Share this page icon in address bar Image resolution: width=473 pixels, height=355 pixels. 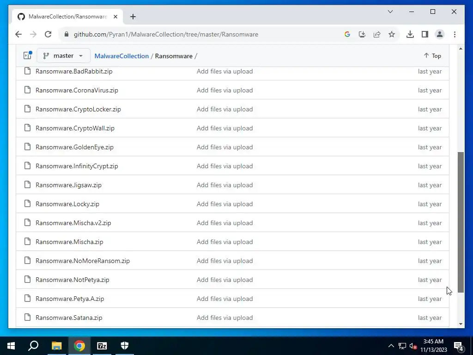(x=377, y=34)
